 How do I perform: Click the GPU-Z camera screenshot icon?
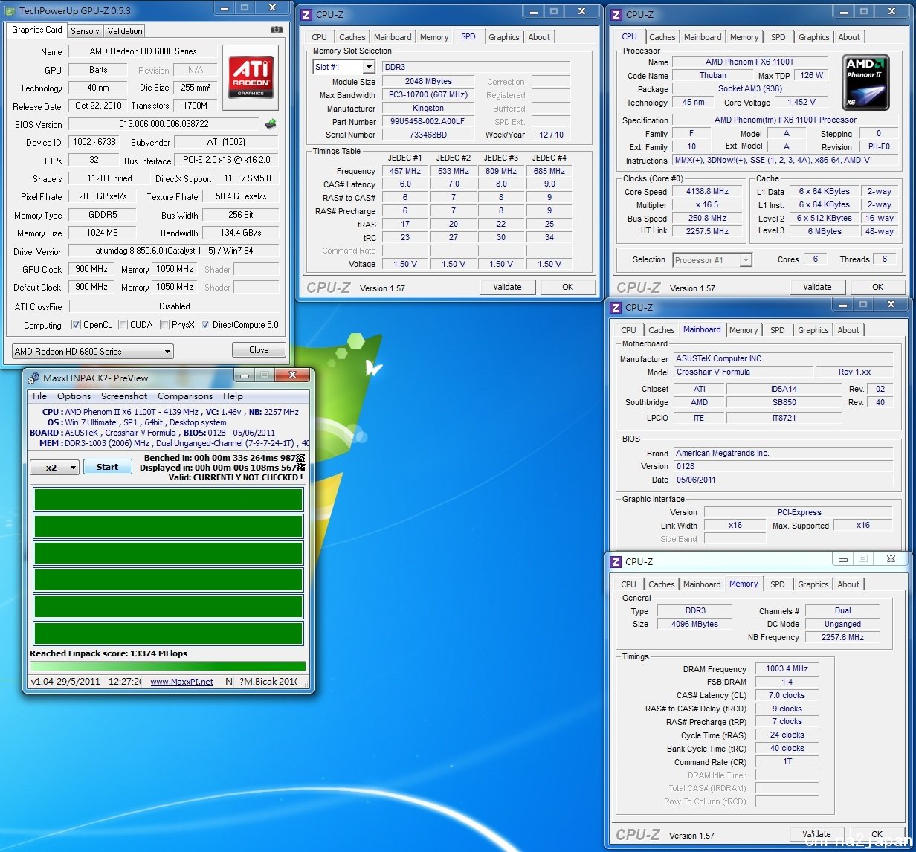pos(277,30)
